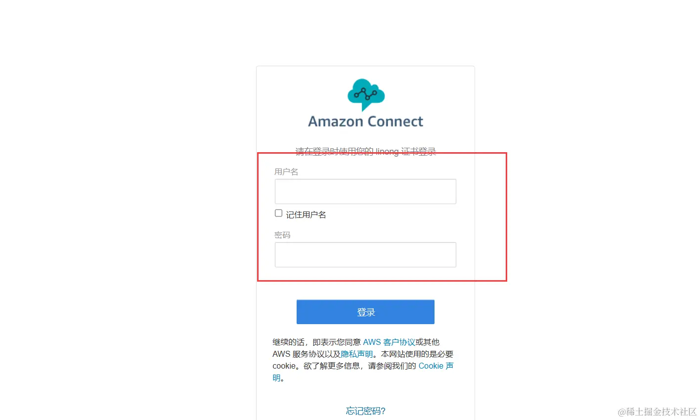The width and height of the screenshot is (700, 420).
Task: Click the sign-in instruction text below the title
Action: pyautogui.click(x=366, y=151)
